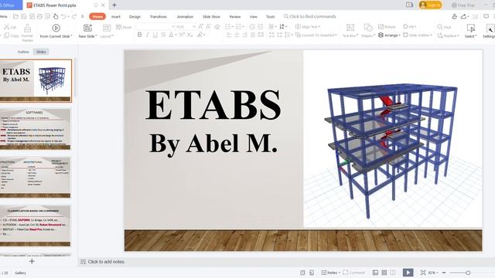Click the Sign in button
Image resolution: width=495 pixels, height=278 pixels.
430,5
